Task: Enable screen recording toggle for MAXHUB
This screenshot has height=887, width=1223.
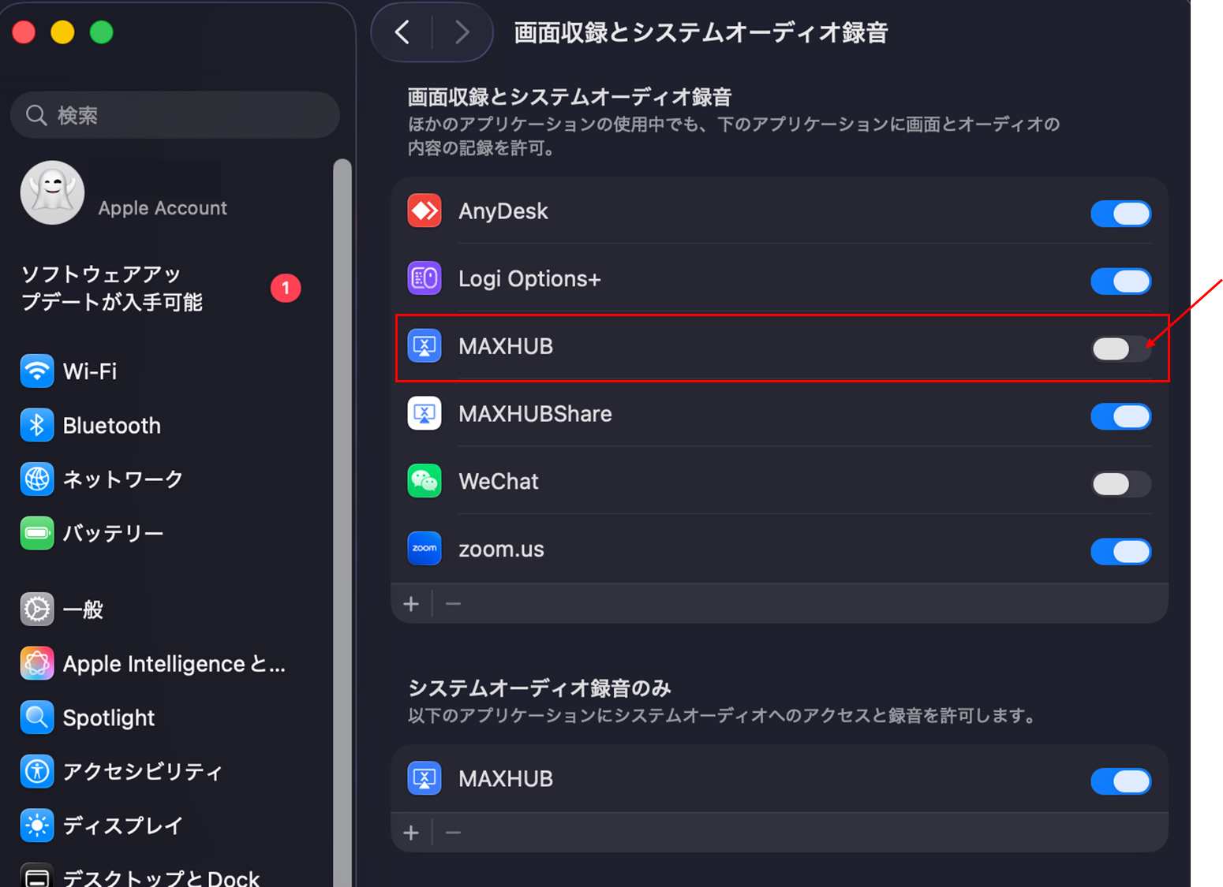Action: point(1120,348)
